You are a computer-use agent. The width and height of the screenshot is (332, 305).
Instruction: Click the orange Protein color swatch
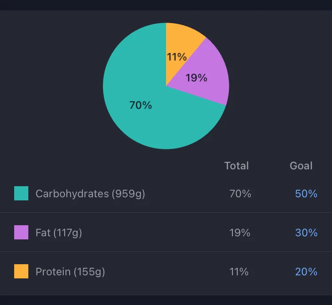[21, 271]
